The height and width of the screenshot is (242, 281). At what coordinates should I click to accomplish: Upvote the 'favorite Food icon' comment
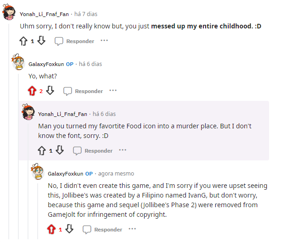tap(42, 150)
